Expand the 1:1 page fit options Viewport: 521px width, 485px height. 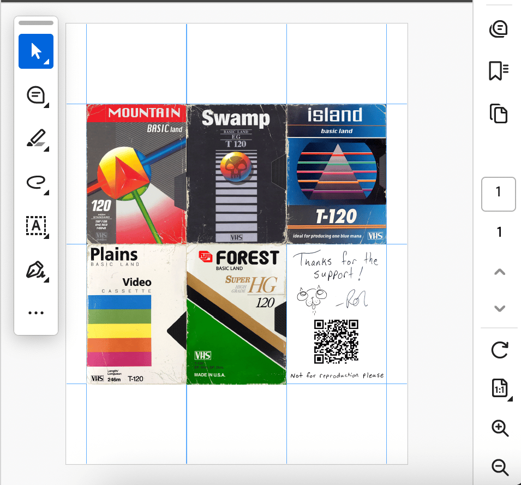pyautogui.click(x=500, y=389)
